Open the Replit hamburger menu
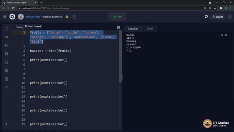The image size is (234, 132). click(x=5, y=17)
